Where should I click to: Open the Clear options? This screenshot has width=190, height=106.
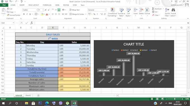click(x=156, y=15)
